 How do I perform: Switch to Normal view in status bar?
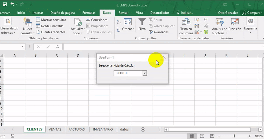[x=192, y=136]
